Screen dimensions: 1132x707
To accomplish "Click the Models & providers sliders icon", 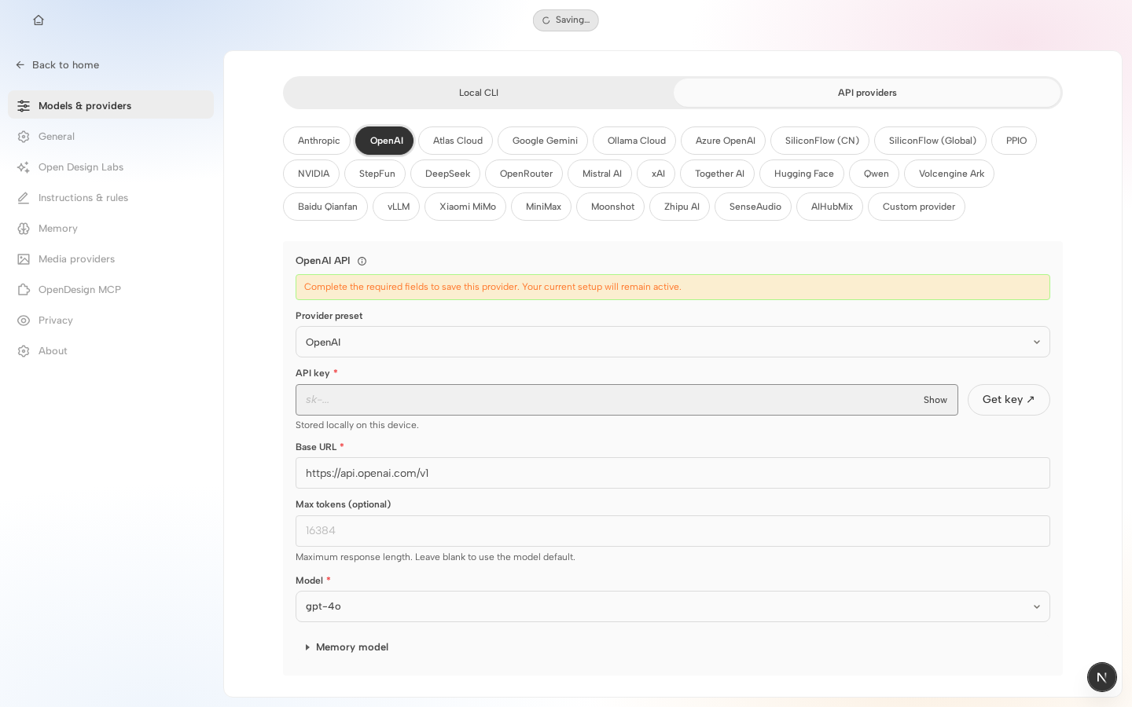I will [x=24, y=106].
